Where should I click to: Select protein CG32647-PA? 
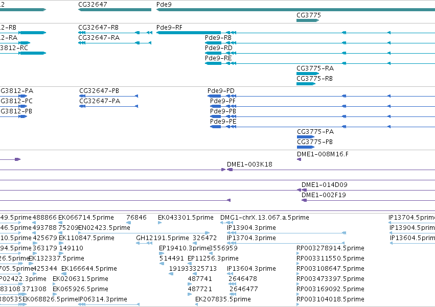[100, 101]
